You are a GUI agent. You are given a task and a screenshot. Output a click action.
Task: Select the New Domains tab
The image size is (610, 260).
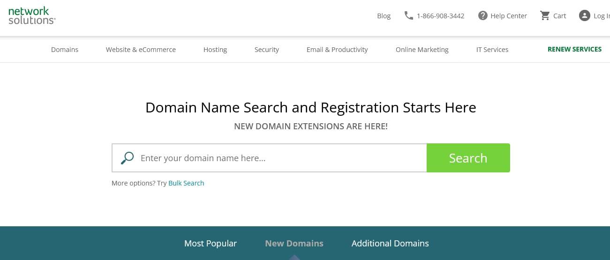pos(294,244)
